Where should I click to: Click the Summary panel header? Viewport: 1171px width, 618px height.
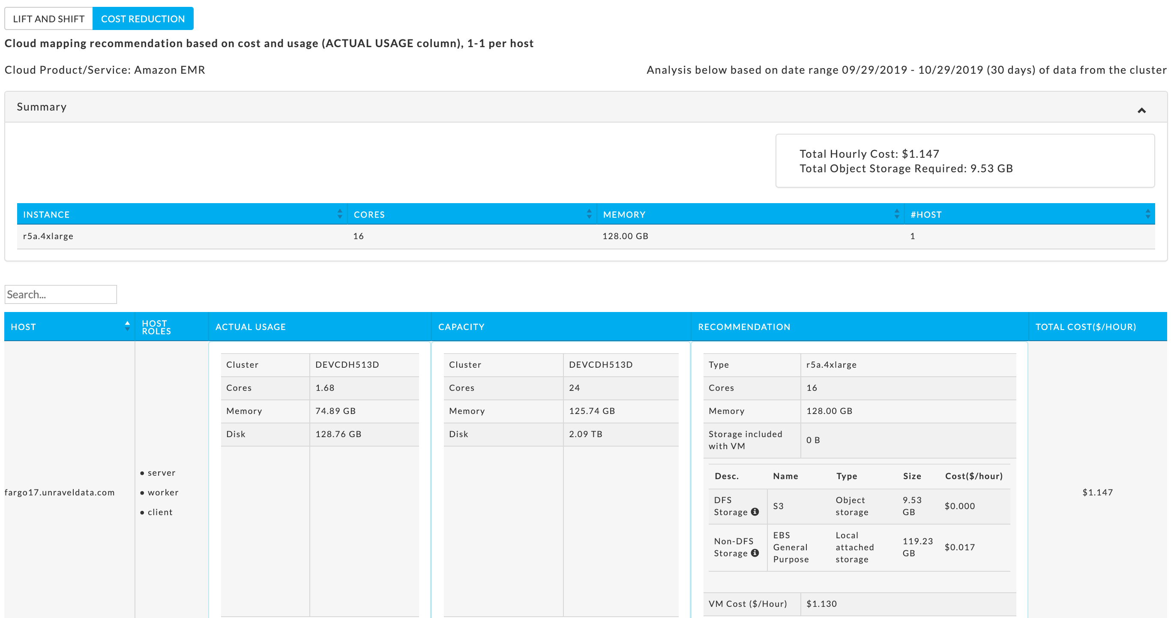586,107
